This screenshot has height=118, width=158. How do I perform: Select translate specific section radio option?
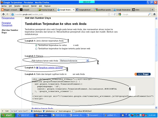[x=36, y=49]
